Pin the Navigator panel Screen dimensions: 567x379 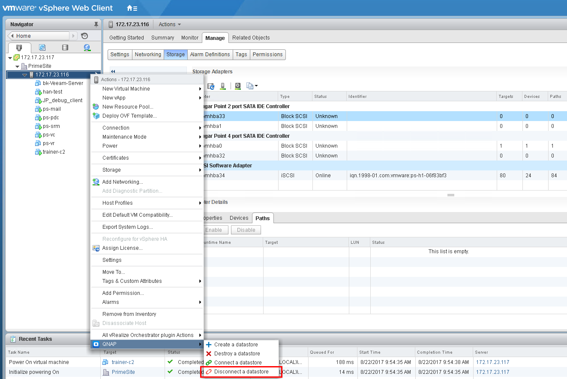(96, 24)
